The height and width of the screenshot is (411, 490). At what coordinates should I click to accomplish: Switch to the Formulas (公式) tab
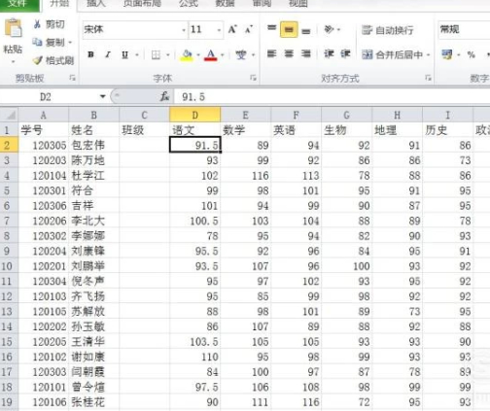(189, 4)
